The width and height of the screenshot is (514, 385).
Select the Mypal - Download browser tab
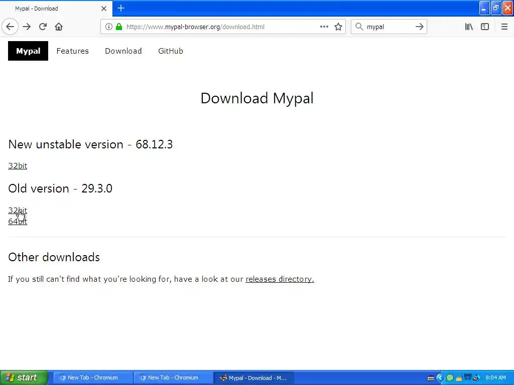pyautogui.click(x=56, y=9)
